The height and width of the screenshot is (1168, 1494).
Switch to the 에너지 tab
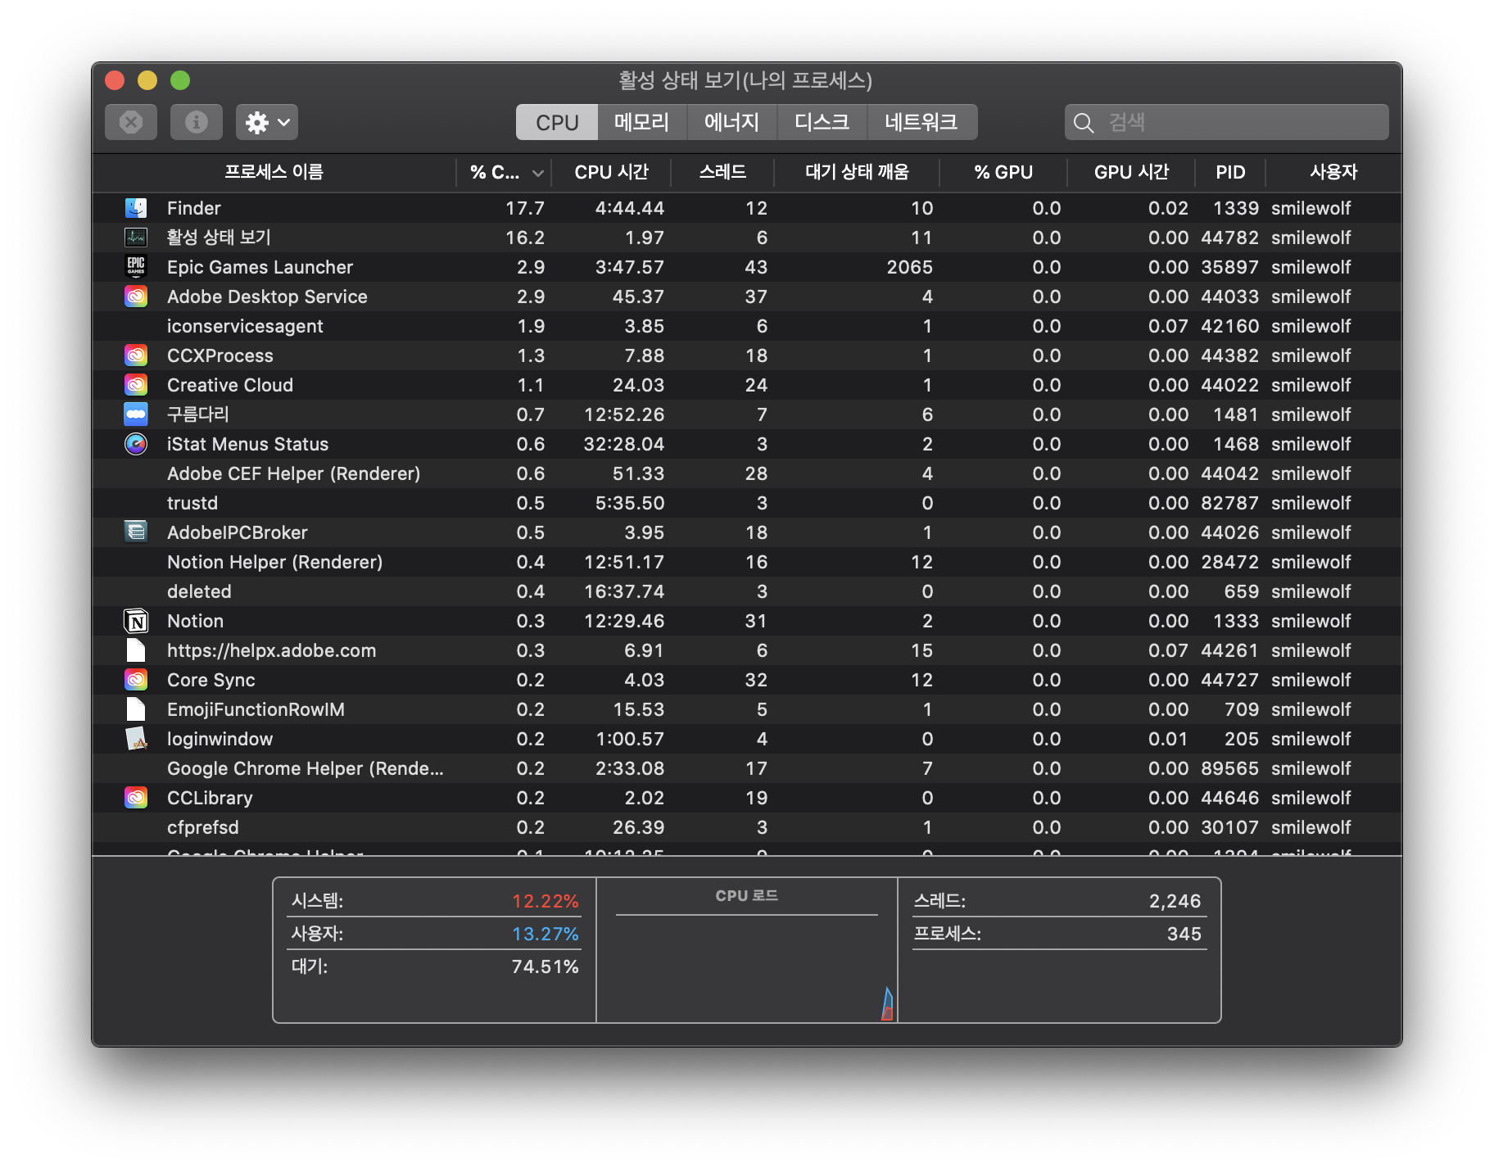pos(732,122)
